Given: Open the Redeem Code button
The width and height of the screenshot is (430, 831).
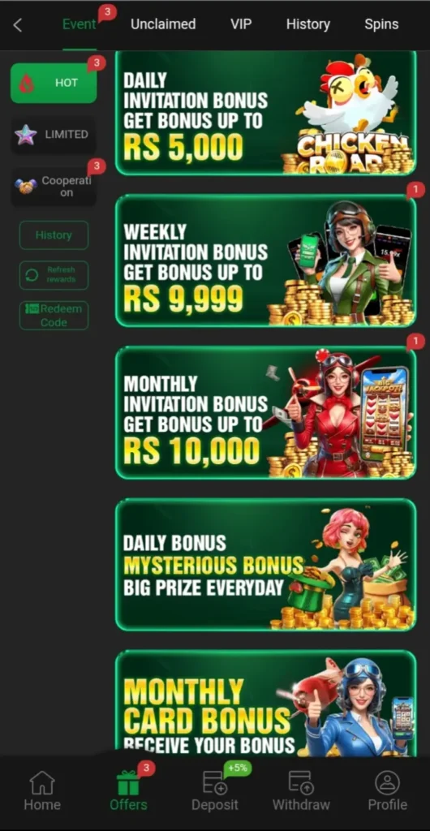Looking at the screenshot, I should [x=54, y=316].
